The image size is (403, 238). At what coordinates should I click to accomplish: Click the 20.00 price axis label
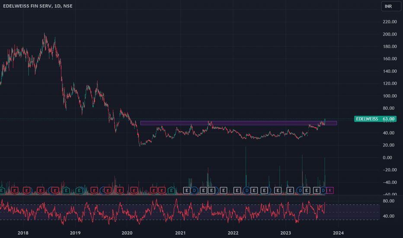tap(389, 145)
